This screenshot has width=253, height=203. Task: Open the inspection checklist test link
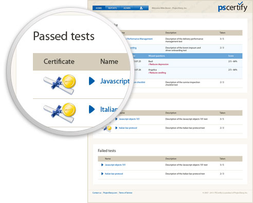[x=139, y=82]
